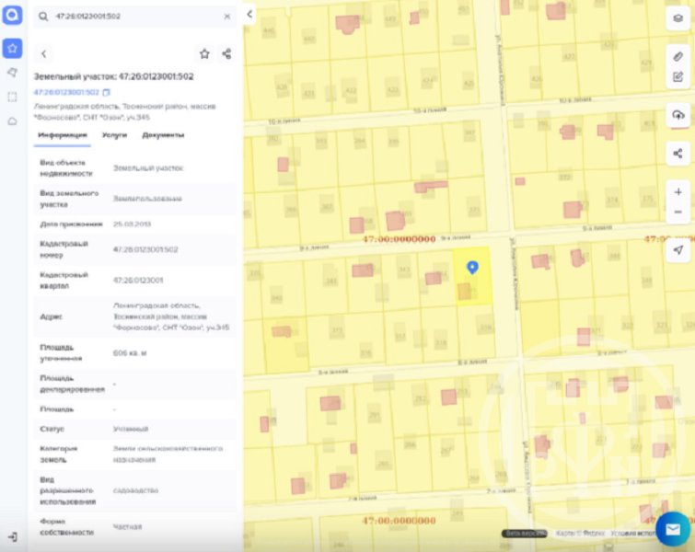The width and height of the screenshot is (695, 552).
Task: Copy the cadastral number 47:26:0123001:502
Action: [x=107, y=93]
